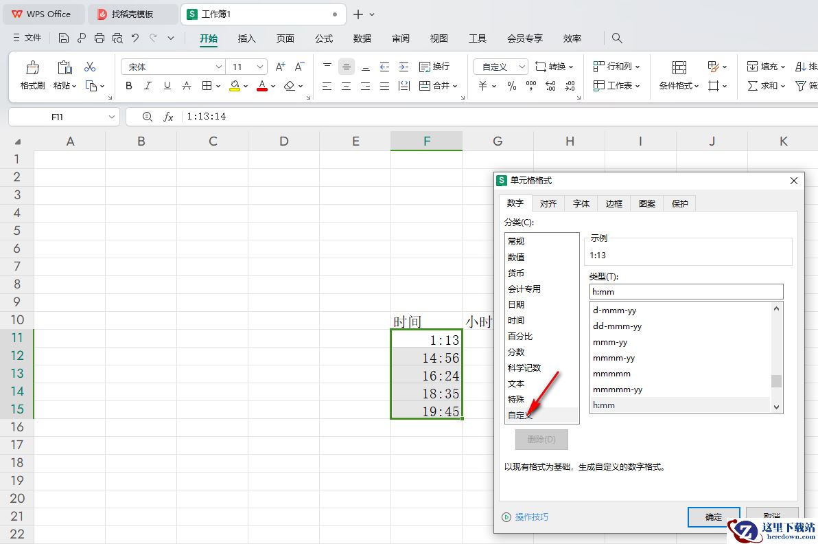Increase font size with A+ icon

280,67
